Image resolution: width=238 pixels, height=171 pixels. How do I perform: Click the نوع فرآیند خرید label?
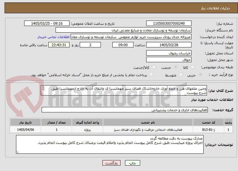point(221,75)
